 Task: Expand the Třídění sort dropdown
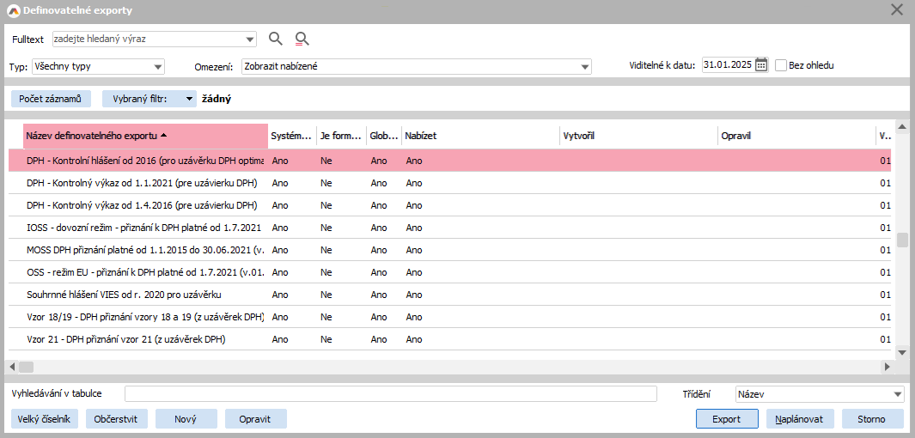click(x=898, y=394)
